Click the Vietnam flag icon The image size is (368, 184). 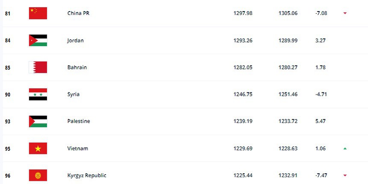point(38,148)
